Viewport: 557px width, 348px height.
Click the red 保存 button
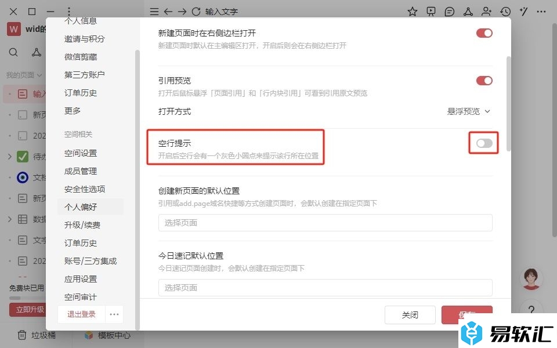(x=466, y=314)
